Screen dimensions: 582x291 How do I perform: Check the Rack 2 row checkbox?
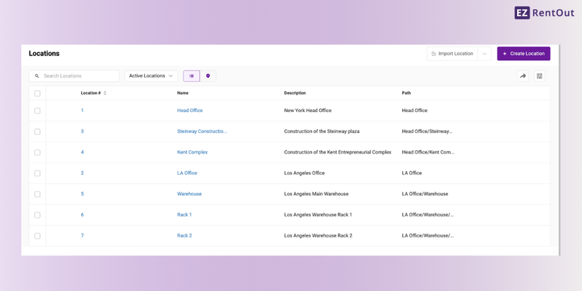pos(37,236)
